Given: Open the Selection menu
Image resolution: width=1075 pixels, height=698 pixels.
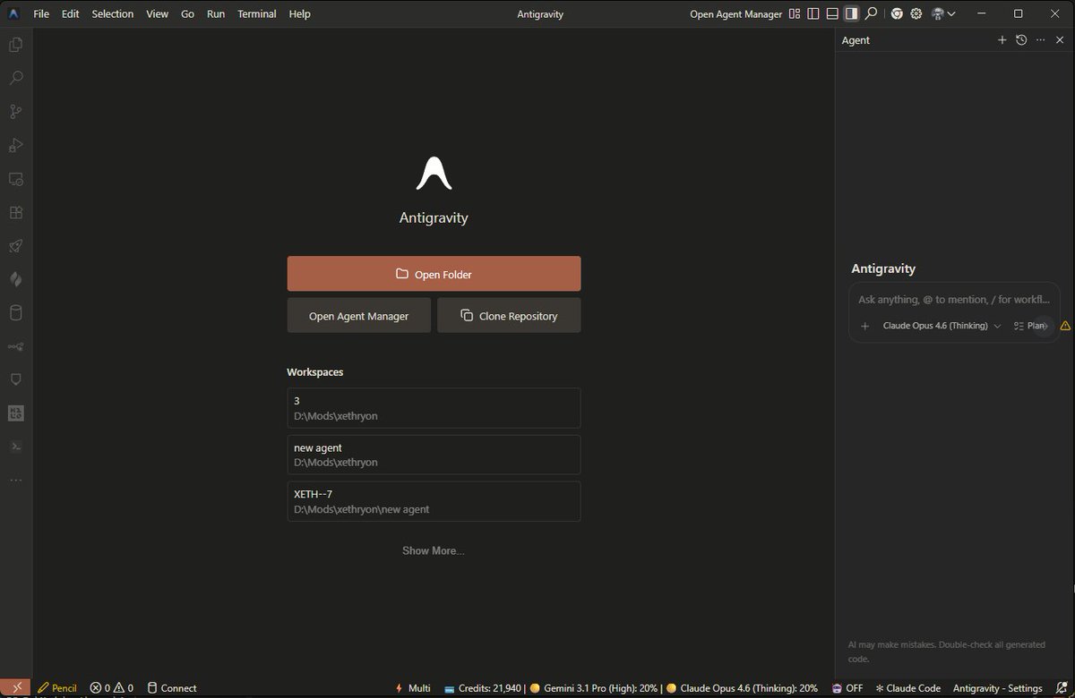Looking at the screenshot, I should (113, 13).
